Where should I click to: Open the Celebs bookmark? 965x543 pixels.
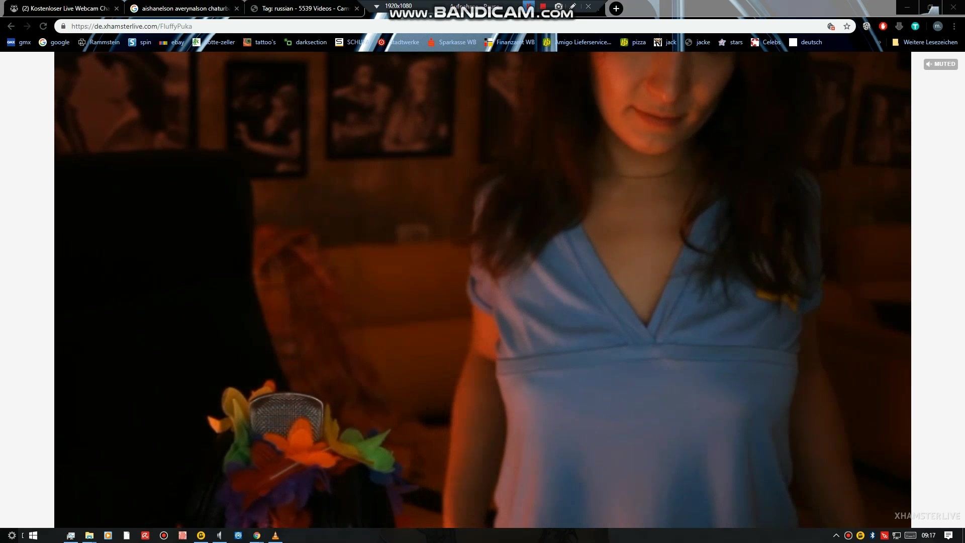tap(765, 42)
